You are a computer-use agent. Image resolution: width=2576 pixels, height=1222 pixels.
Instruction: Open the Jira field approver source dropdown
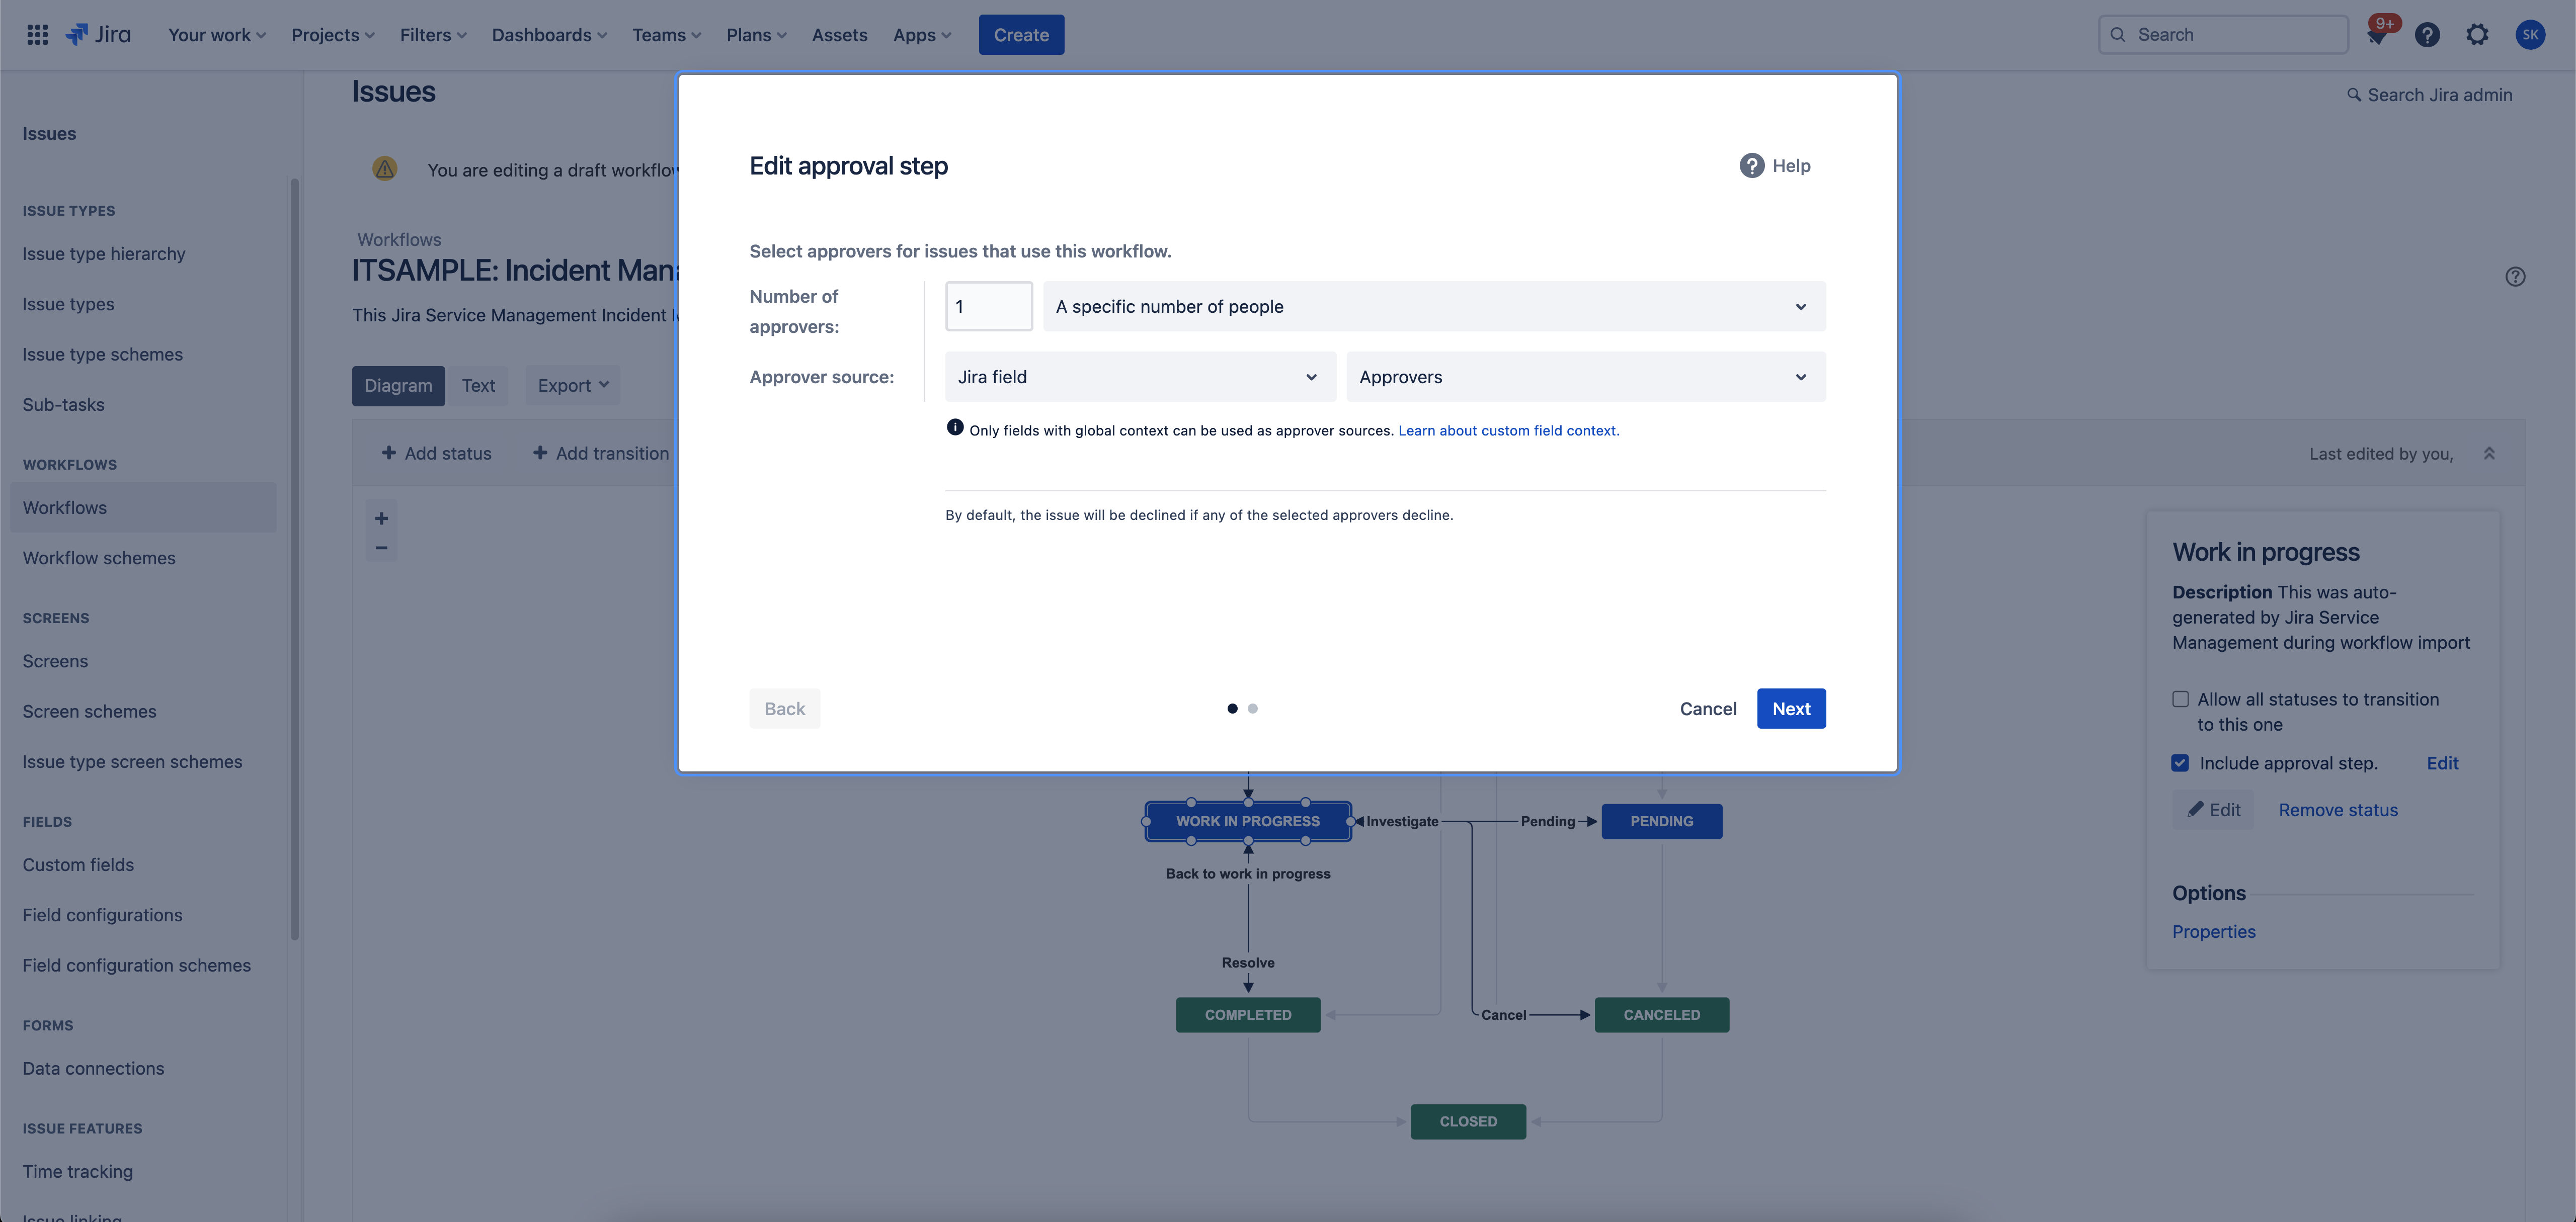[x=1139, y=377]
